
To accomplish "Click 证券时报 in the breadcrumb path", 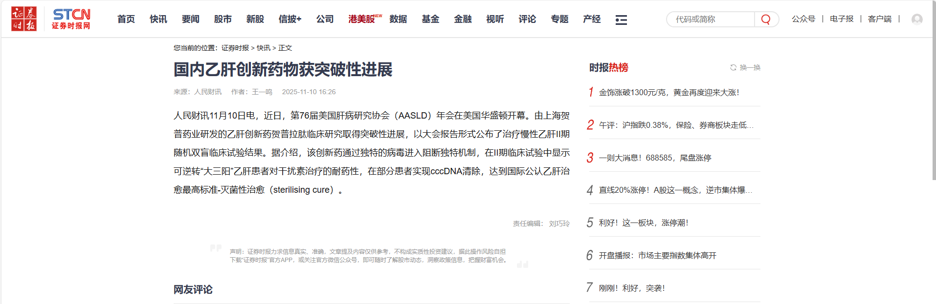I will [235, 48].
